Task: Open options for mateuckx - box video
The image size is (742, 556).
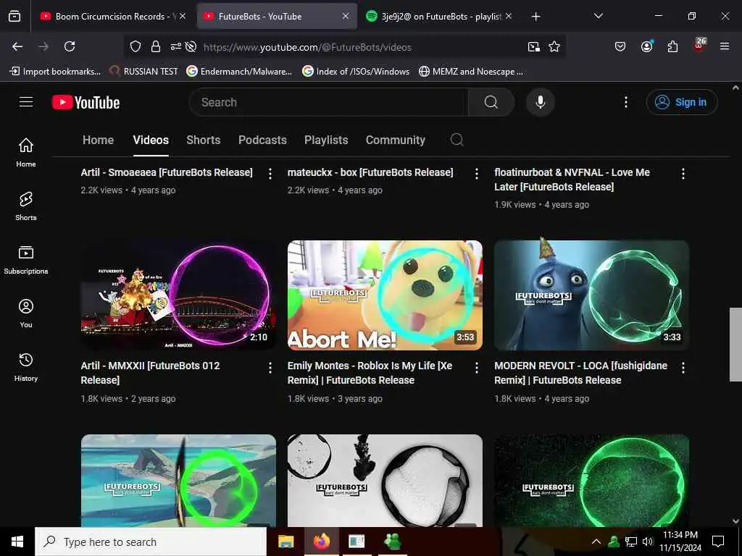Action: pos(477,174)
